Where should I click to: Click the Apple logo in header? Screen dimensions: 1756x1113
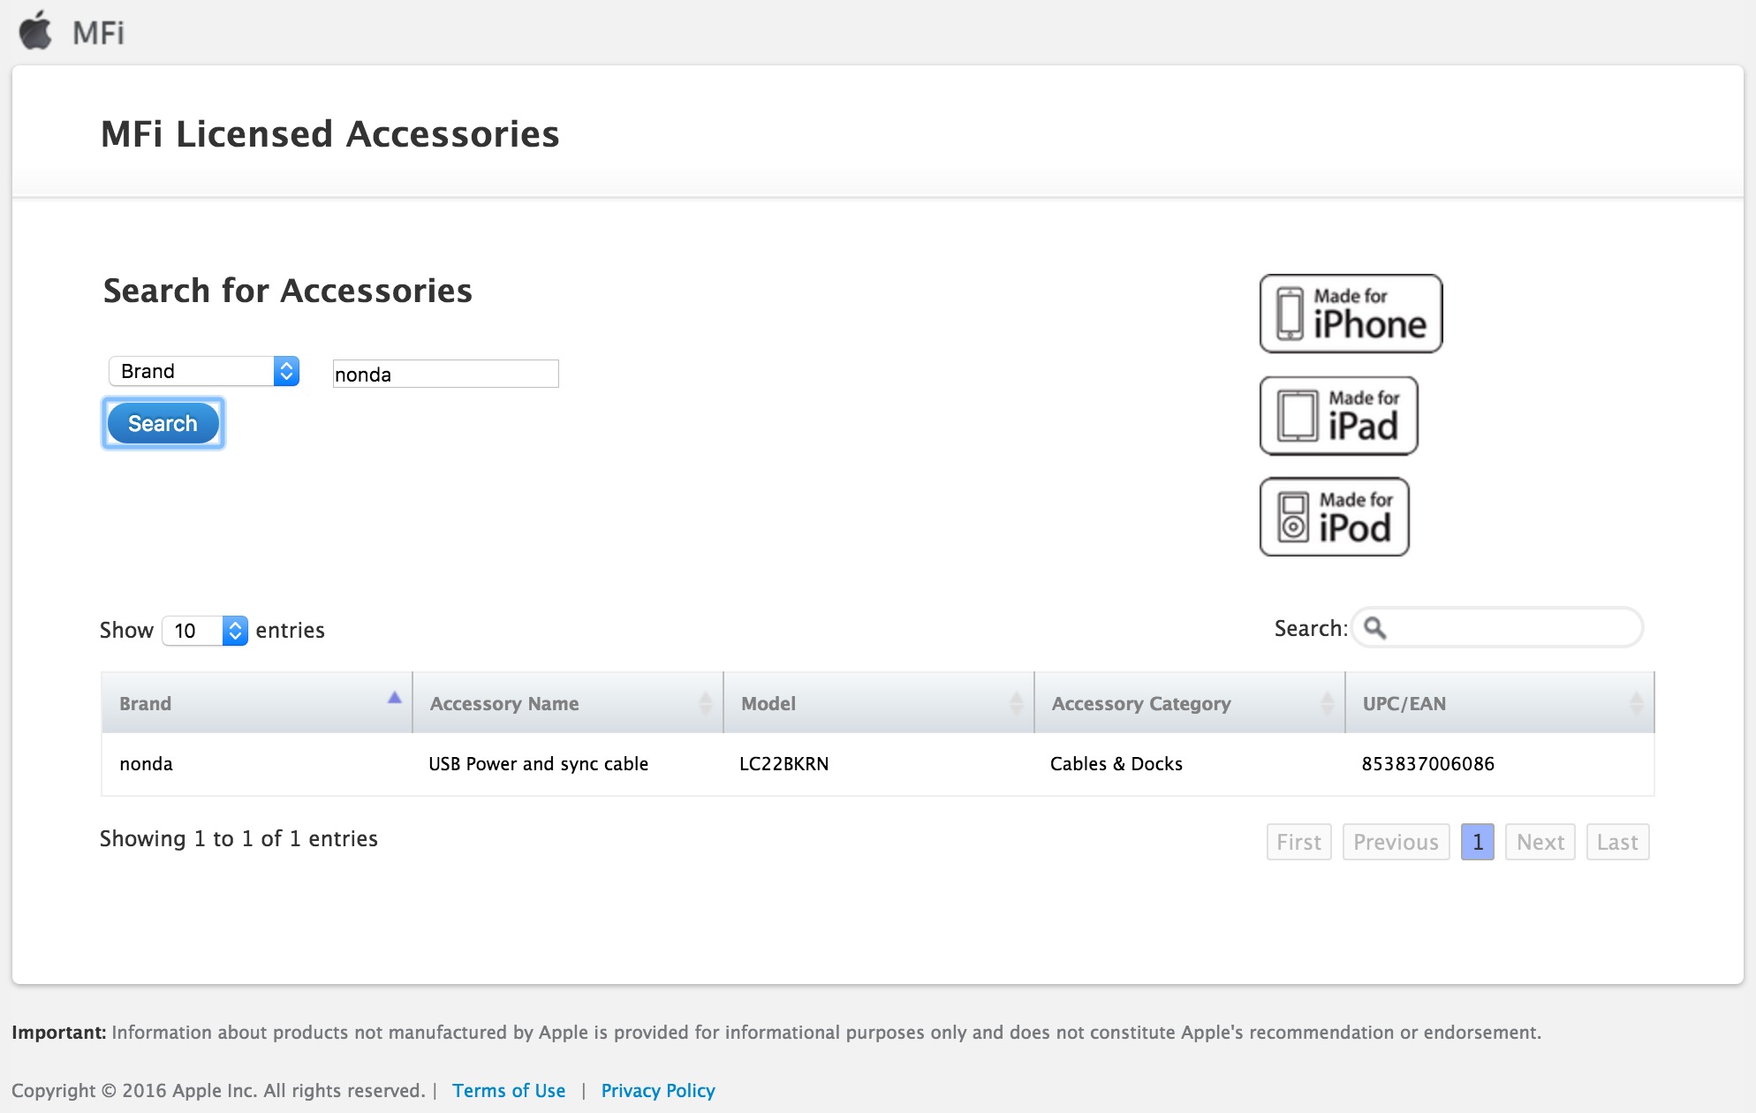[x=36, y=31]
